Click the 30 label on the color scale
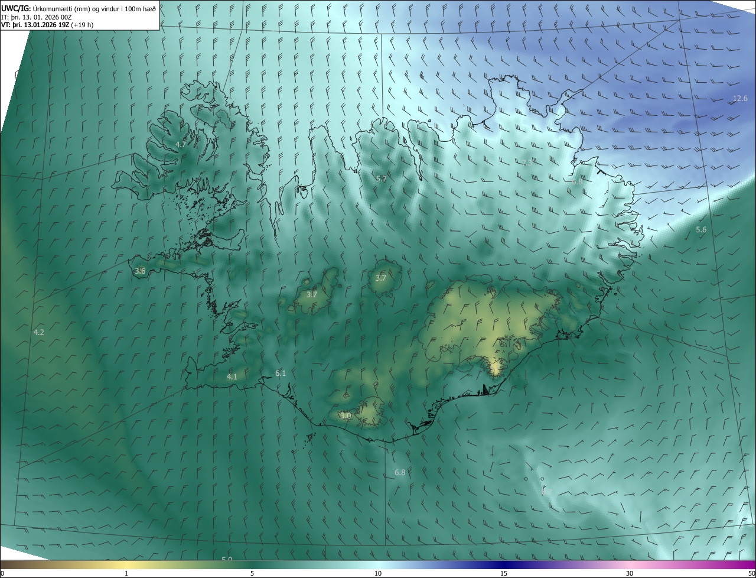756x578 pixels. [x=630, y=573]
